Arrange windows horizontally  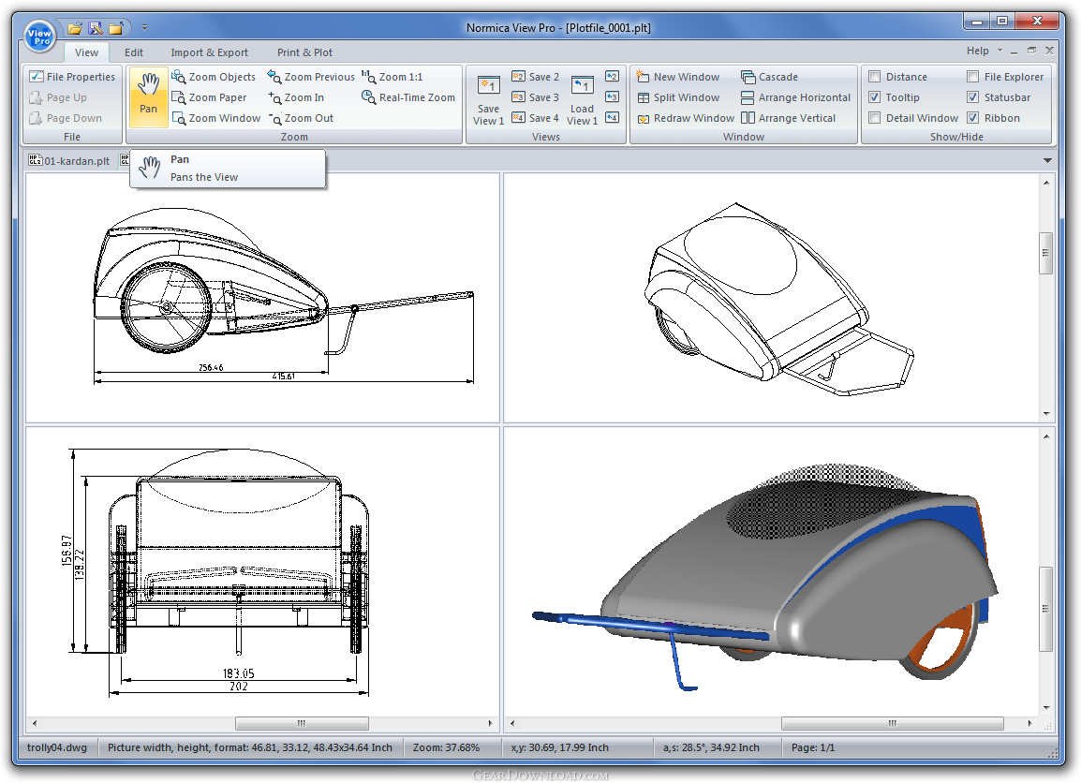click(x=795, y=97)
